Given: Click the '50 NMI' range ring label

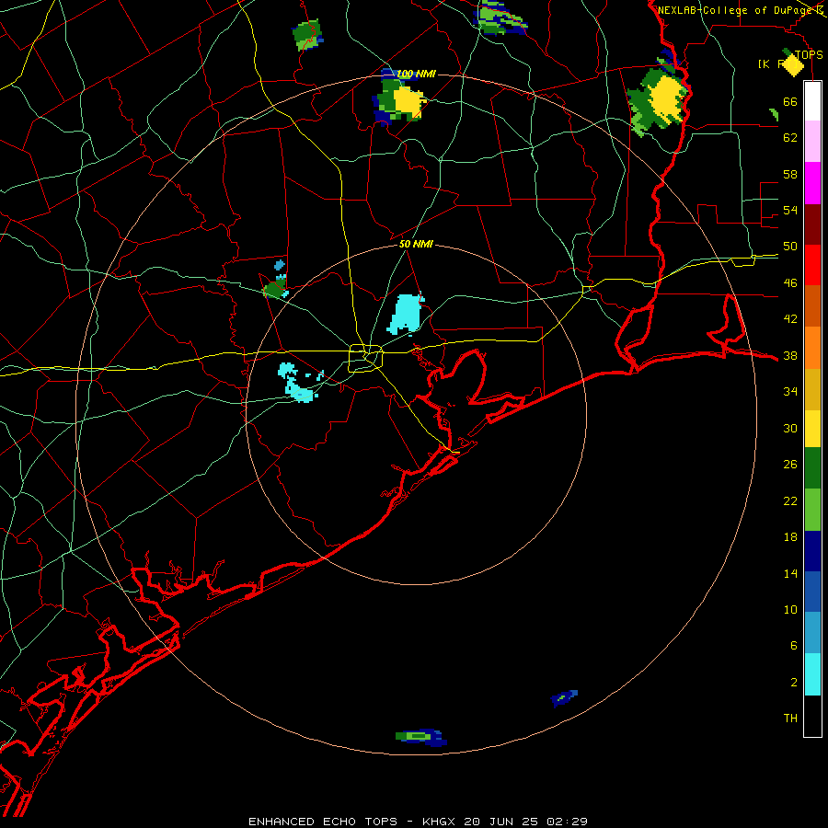Looking at the screenshot, I should click(x=416, y=244).
